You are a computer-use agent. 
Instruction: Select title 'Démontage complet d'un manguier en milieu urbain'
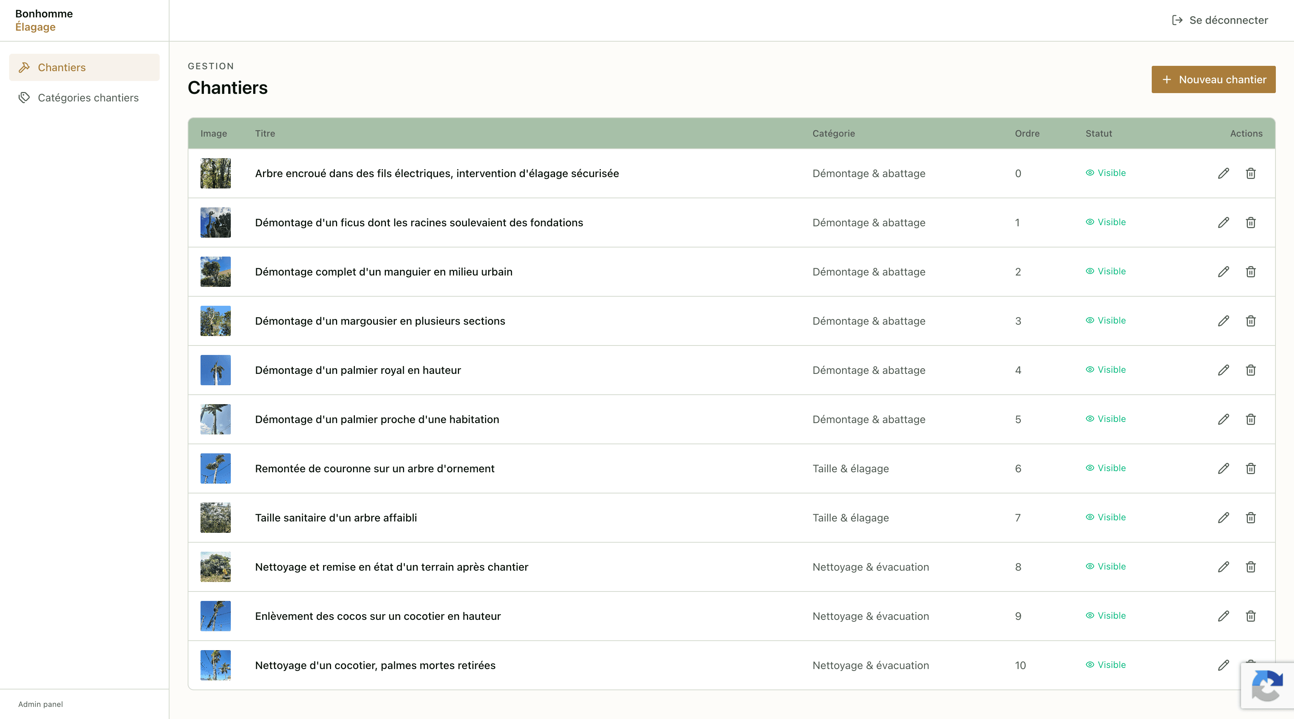pos(384,272)
